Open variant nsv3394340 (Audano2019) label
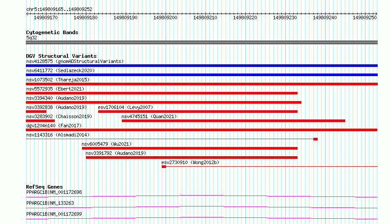 point(57,98)
